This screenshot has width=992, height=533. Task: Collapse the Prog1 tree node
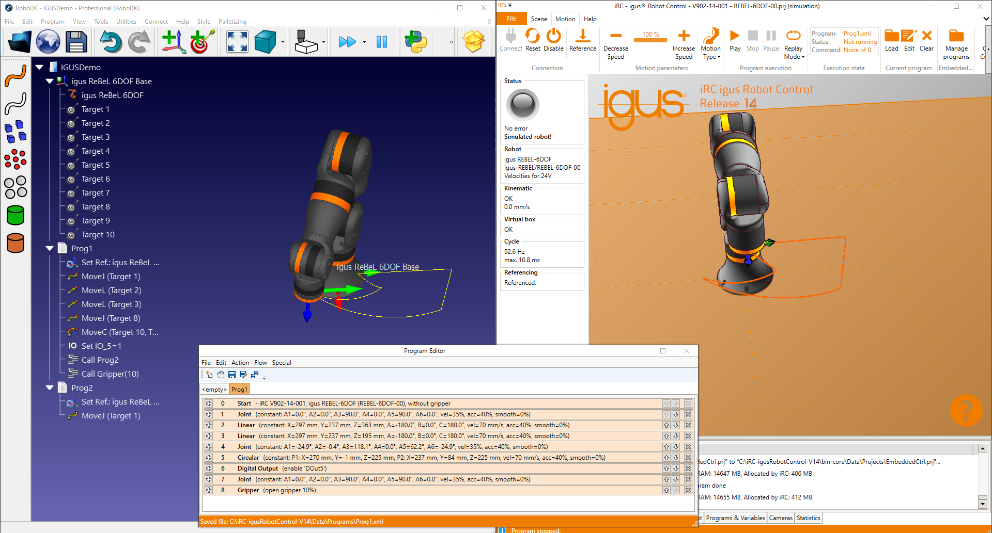[x=50, y=249]
